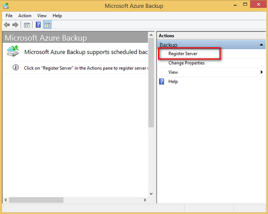Click the Back arrow toolbar icon
The width and height of the screenshot is (268, 214).
point(7,25)
